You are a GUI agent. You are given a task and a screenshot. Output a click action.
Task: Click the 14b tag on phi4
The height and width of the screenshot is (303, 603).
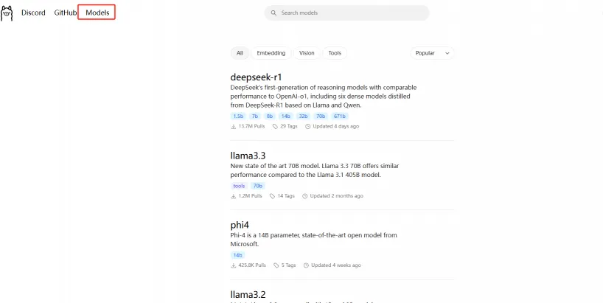click(237, 255)
